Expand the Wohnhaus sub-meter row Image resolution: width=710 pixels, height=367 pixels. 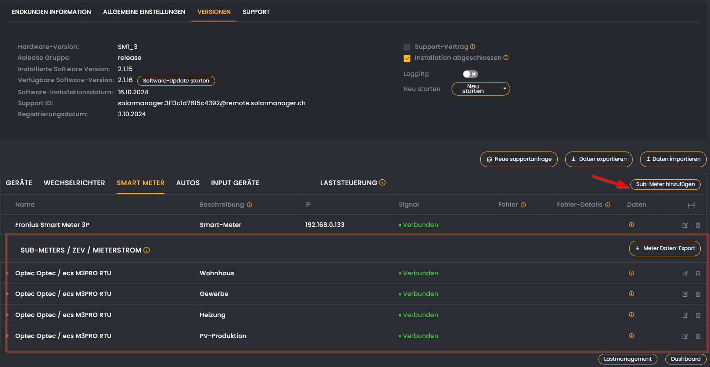point(8,273)
